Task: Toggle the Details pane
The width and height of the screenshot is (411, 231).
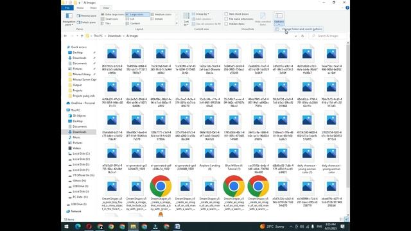Action: click(x=86, y=22)
